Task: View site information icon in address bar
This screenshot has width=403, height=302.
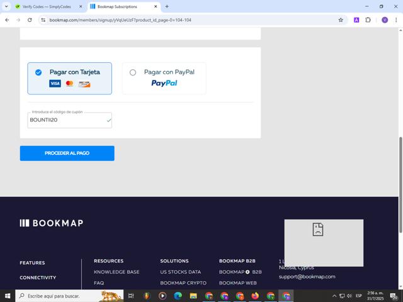Action: [43, 20]
